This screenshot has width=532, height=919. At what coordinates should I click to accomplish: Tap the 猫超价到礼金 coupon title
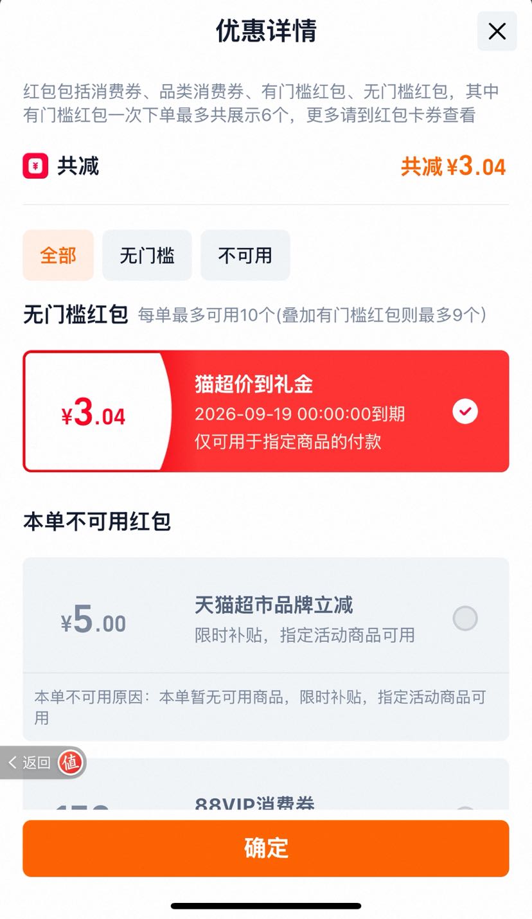point(254,384)
